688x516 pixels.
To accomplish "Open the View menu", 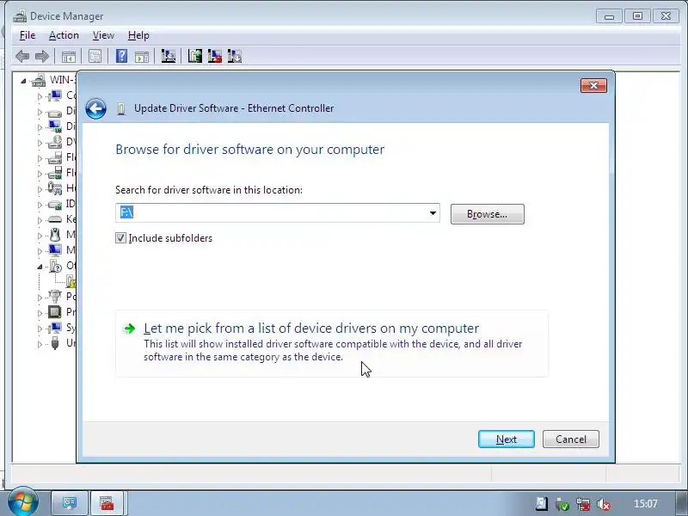I will (103, 35).
